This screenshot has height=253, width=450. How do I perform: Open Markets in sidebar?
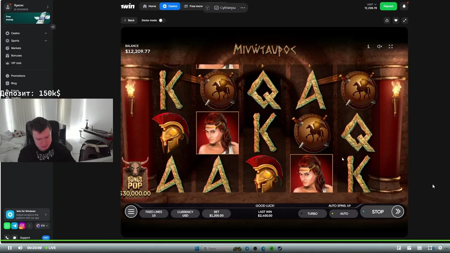coord(16,48)
